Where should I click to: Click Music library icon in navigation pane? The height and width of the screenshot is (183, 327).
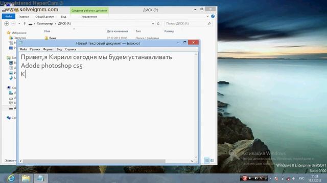[11, 78]
